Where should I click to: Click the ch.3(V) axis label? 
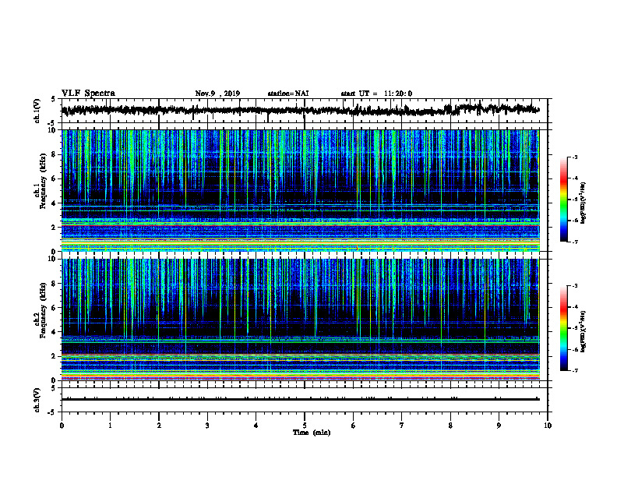click(37, 400)
